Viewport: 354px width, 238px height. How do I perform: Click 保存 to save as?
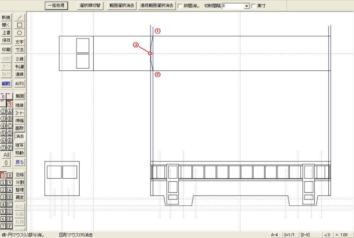coord(6,40)
